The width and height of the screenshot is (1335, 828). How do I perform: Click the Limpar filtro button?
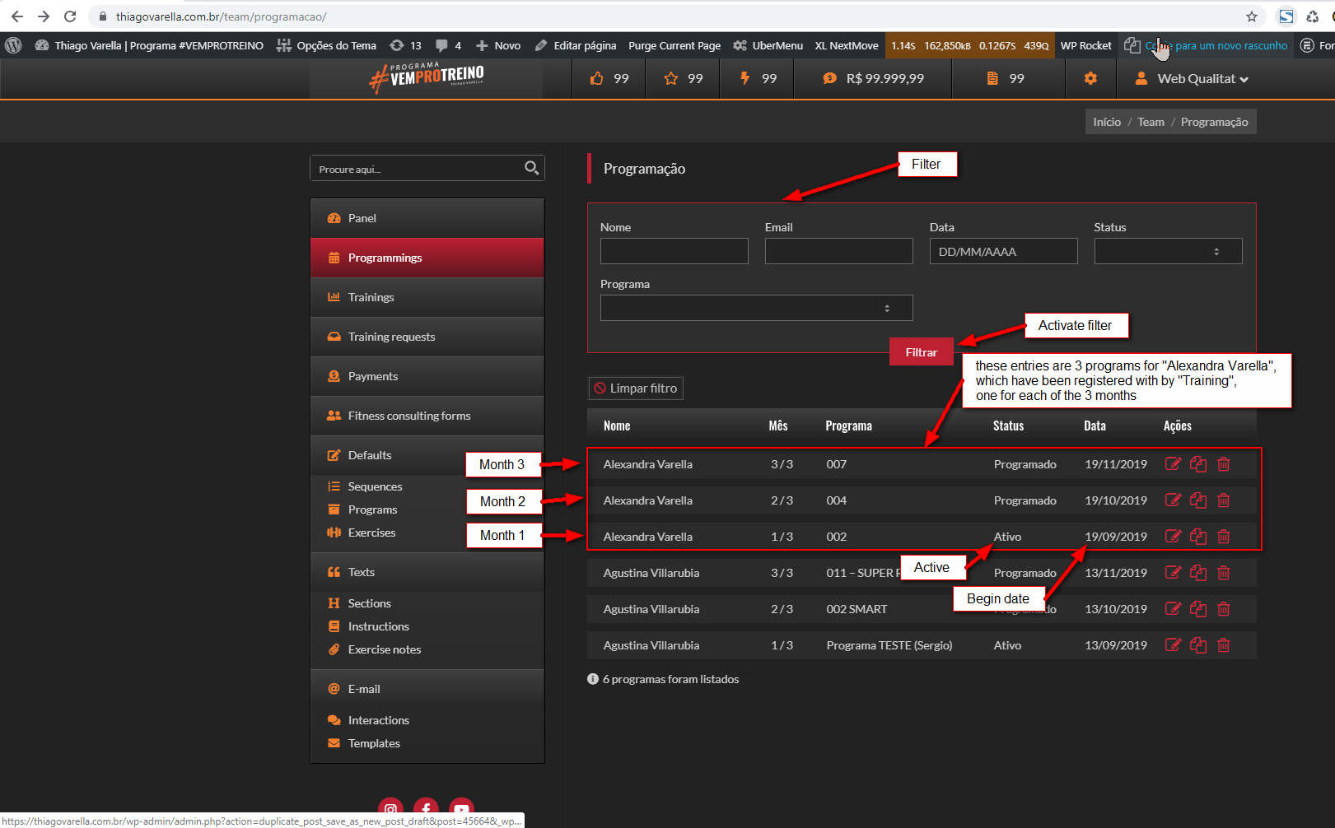[636, 388]
